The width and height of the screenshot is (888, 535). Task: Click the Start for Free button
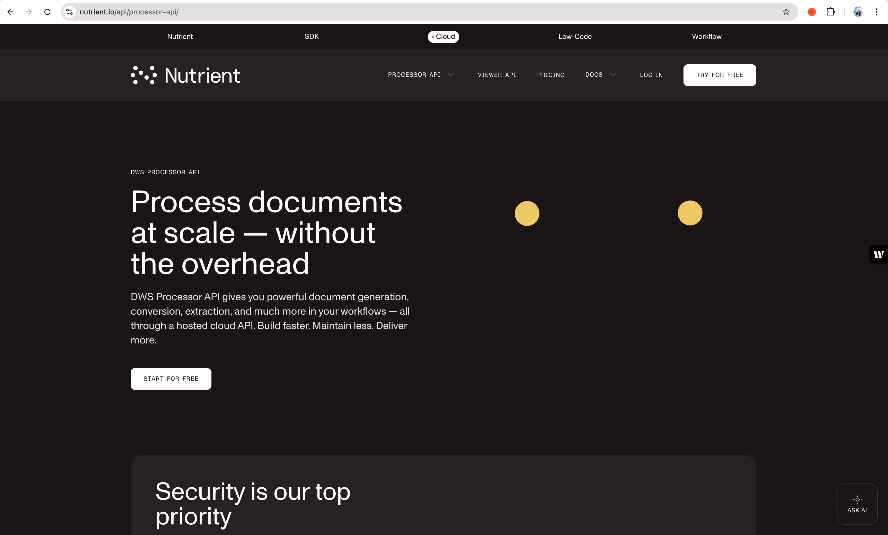click(x=171, y=378)
